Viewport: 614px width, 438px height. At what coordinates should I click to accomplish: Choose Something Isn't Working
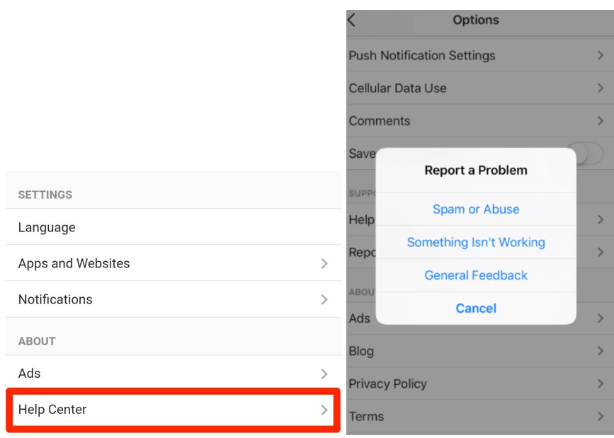[476, 242]
